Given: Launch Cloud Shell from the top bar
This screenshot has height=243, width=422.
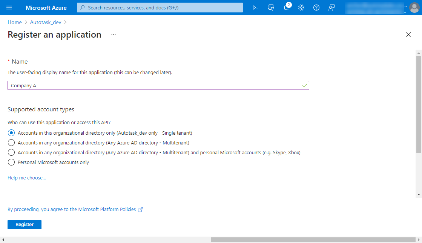Looking at the screenshot, I should tap(256, 8).
